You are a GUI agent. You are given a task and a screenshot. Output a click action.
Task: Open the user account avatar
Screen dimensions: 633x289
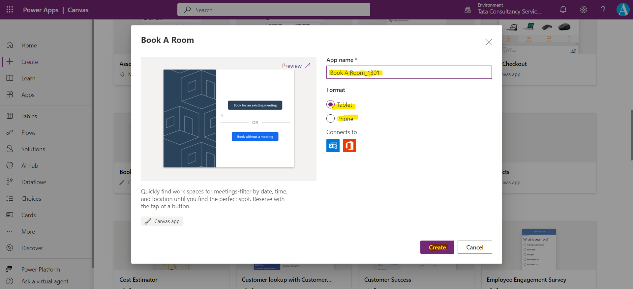tap(622, 10)
